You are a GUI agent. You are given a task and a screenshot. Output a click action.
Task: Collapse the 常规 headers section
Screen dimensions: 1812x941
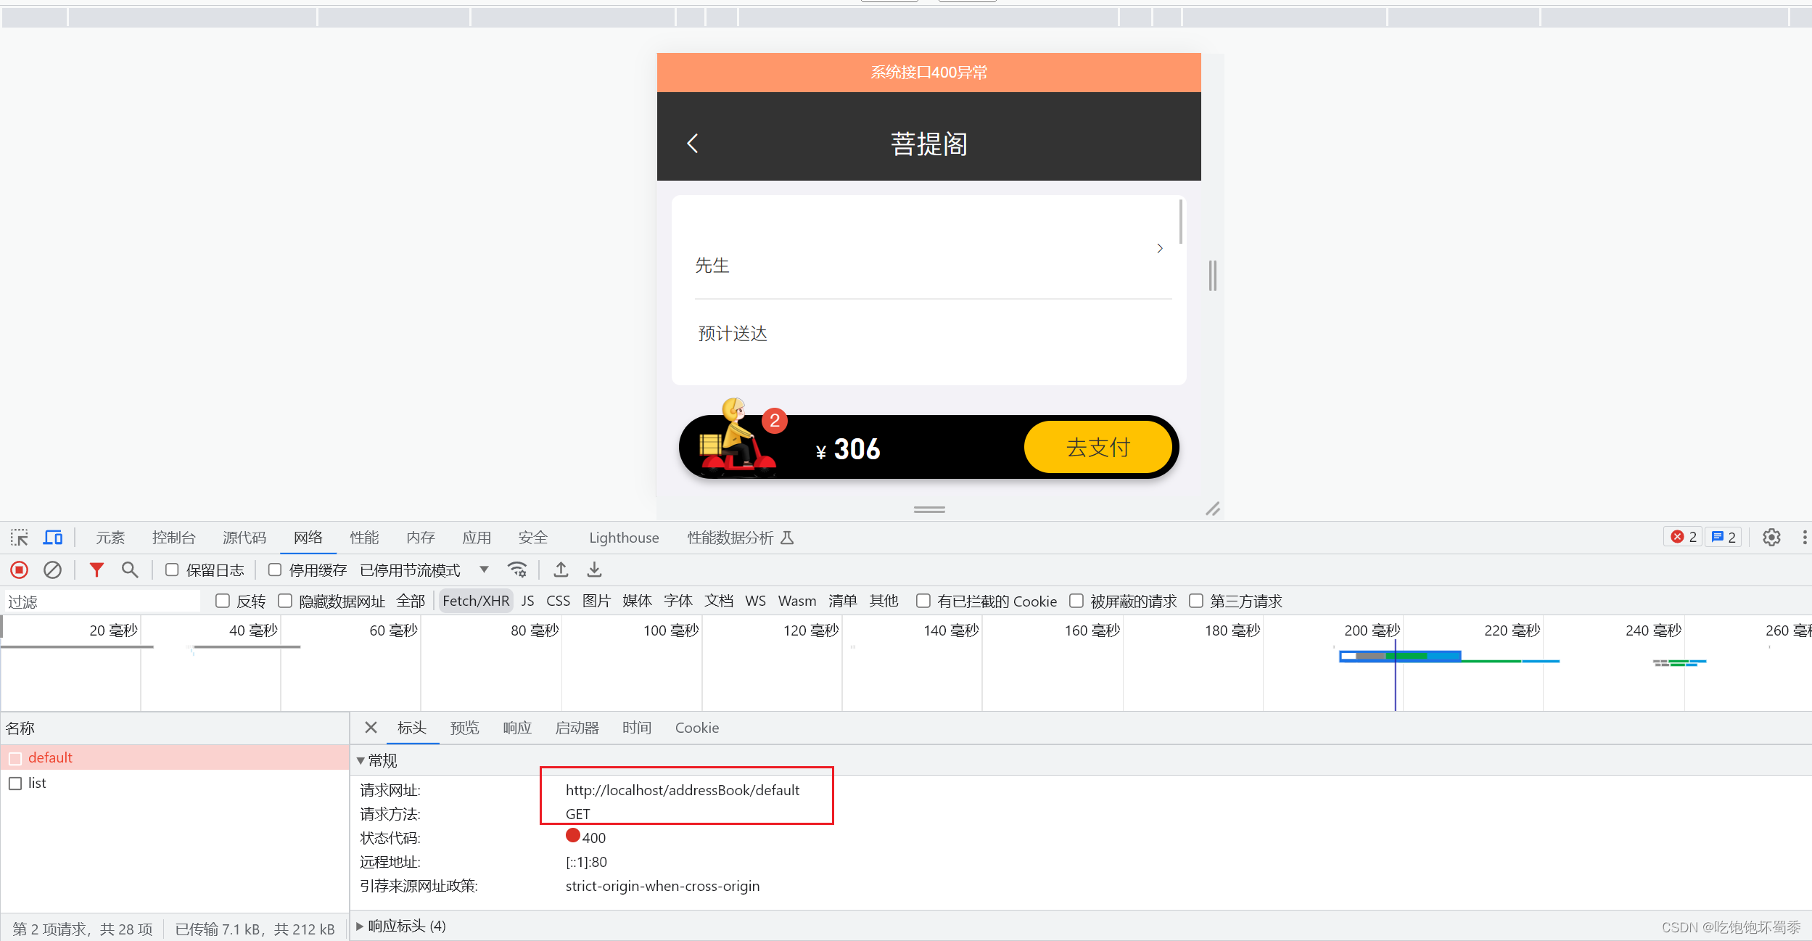tap(362, 760)
